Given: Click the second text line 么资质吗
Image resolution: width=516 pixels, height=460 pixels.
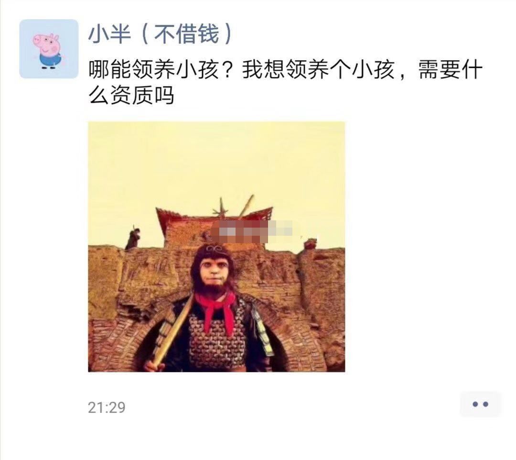Looking at the screenshot, I should click(131, 96).
